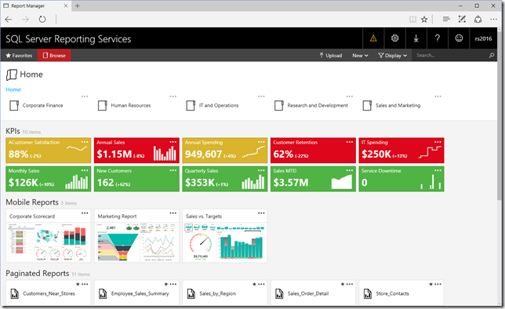Open ellipsis menu for IT and Operations folder
This screenshot has height=309, width=505.
coord(261,96)
